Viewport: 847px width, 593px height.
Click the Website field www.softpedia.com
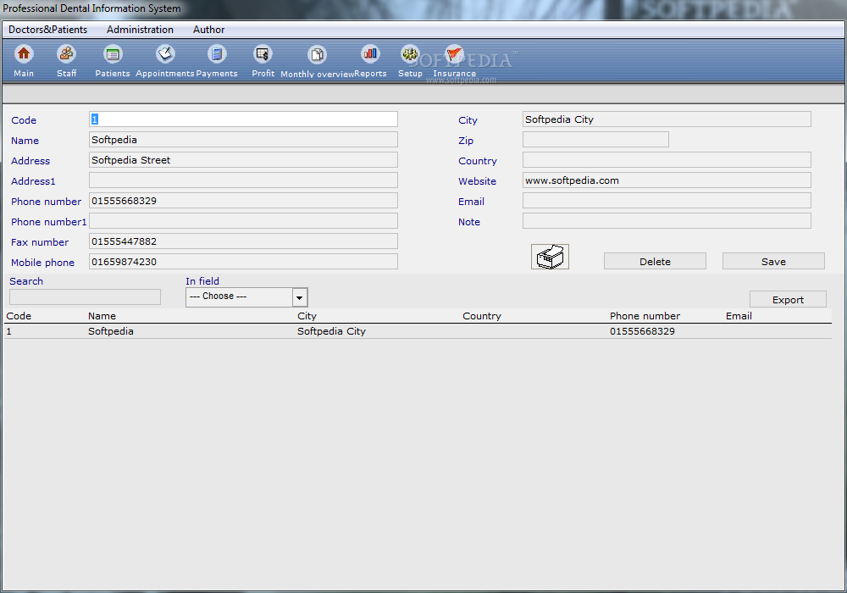pyautogui.click(x=667, y=180)
